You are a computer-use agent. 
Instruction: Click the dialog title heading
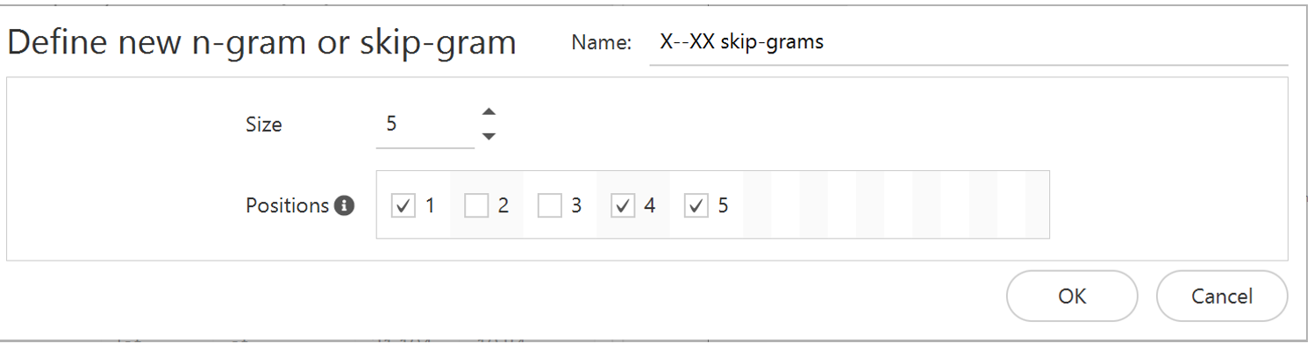coord(261,42)
